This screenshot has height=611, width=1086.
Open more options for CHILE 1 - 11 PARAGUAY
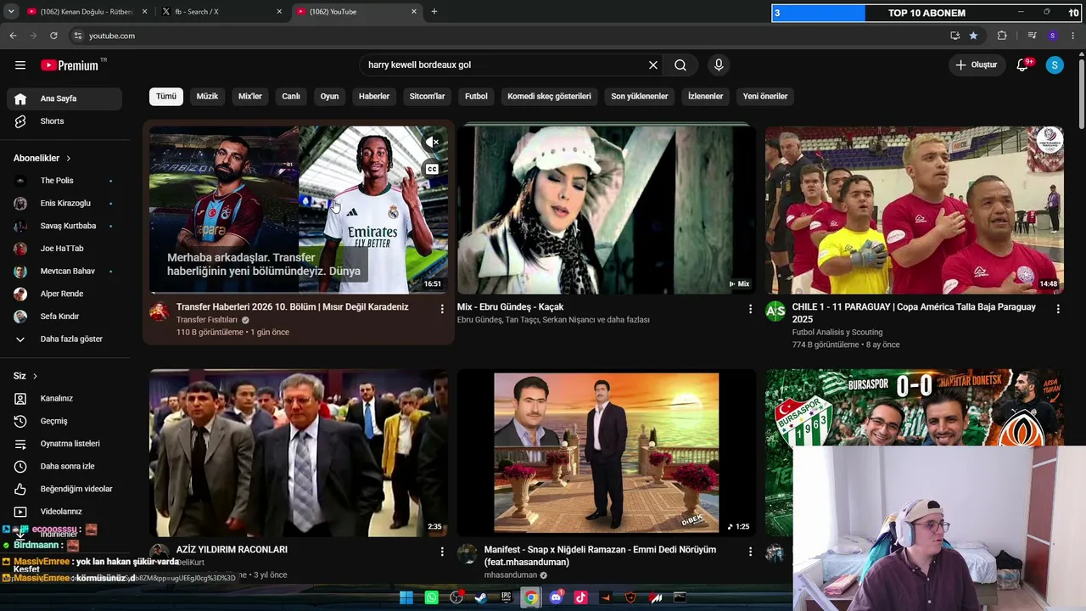pyautogui.click(x=1058, y=309)
